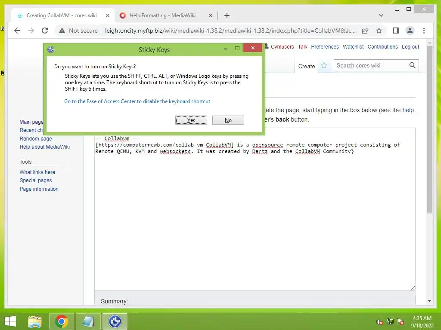Click the browser back arrow
441x330 pixels.
pos(17,31)
